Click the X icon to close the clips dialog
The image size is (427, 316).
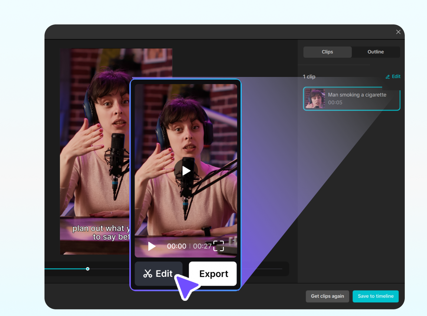pos(398,32)
